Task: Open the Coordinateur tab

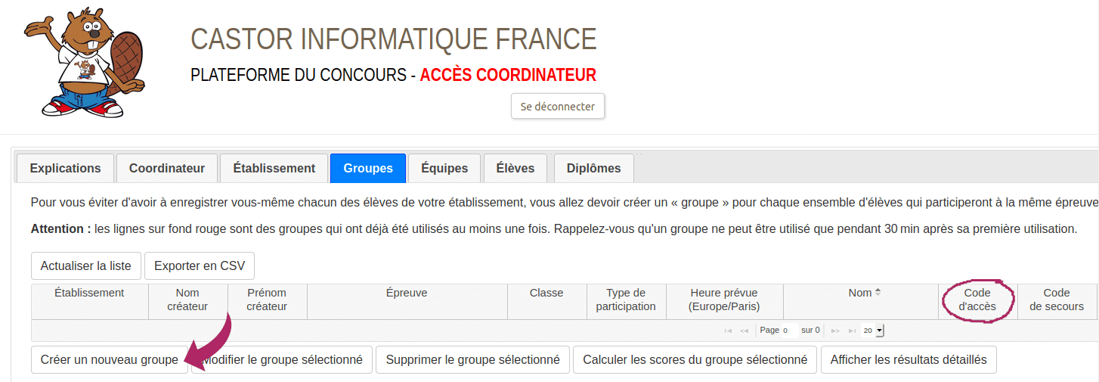Action: 167,168
